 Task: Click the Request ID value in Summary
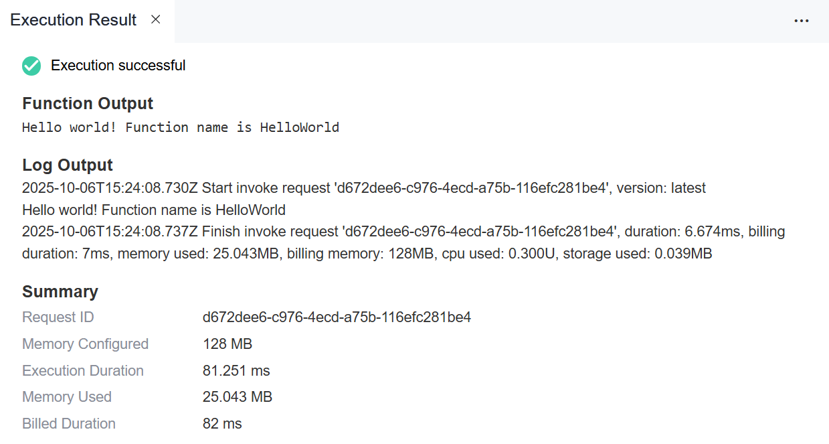pyautogui.click(x=337, y=317)
